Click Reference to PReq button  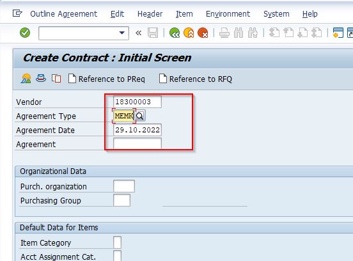107,79
